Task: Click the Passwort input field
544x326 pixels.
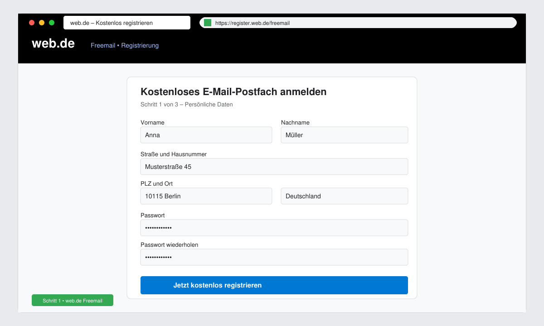Action: point(274,228)
